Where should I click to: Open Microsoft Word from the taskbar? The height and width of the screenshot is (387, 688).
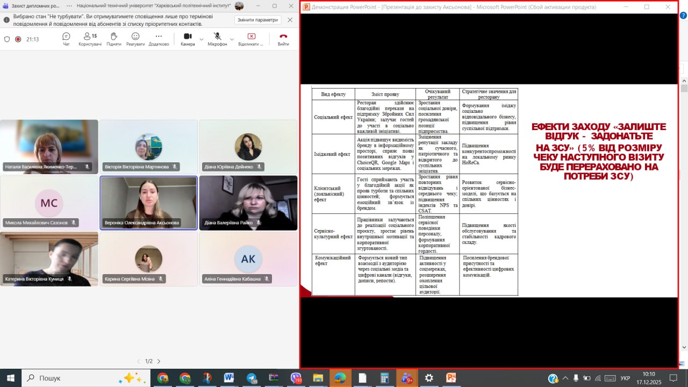229,378
